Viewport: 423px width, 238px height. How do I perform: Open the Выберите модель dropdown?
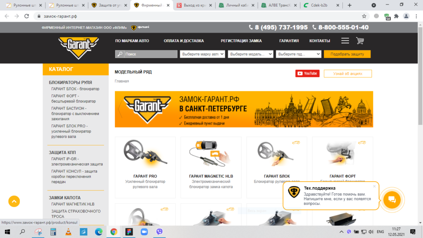point(250,54)
